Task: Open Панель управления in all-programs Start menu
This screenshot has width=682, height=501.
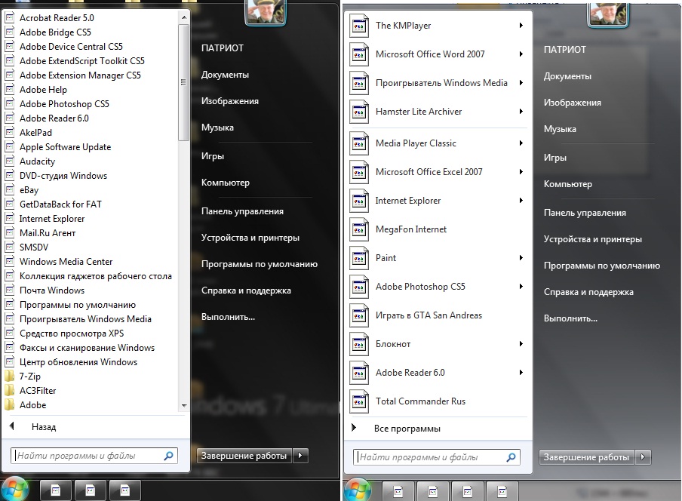Action: point(242,211)
